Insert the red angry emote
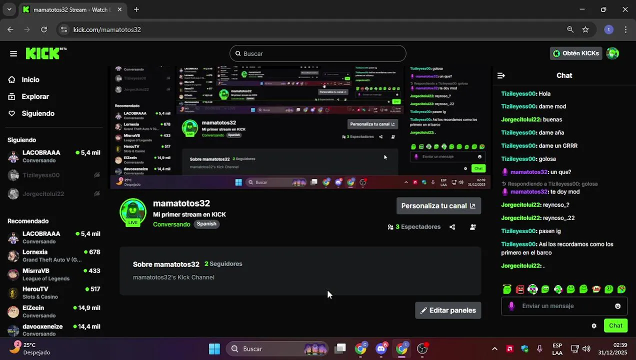The width and height of the screenshot is (636, 360). pos(520,289)
